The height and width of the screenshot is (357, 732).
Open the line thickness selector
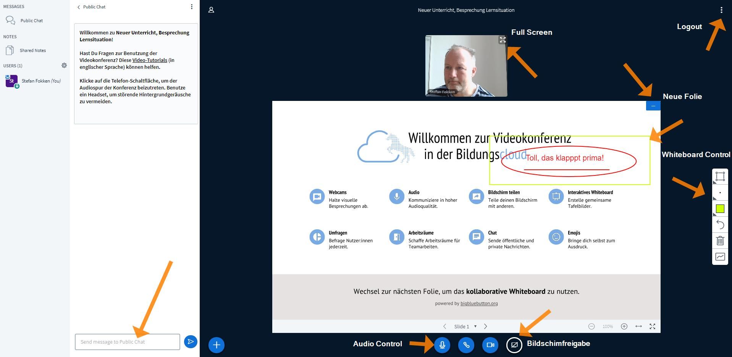point(720,193)
